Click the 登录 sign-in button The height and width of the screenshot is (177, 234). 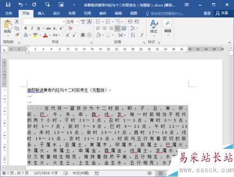[x=207, y=13]
